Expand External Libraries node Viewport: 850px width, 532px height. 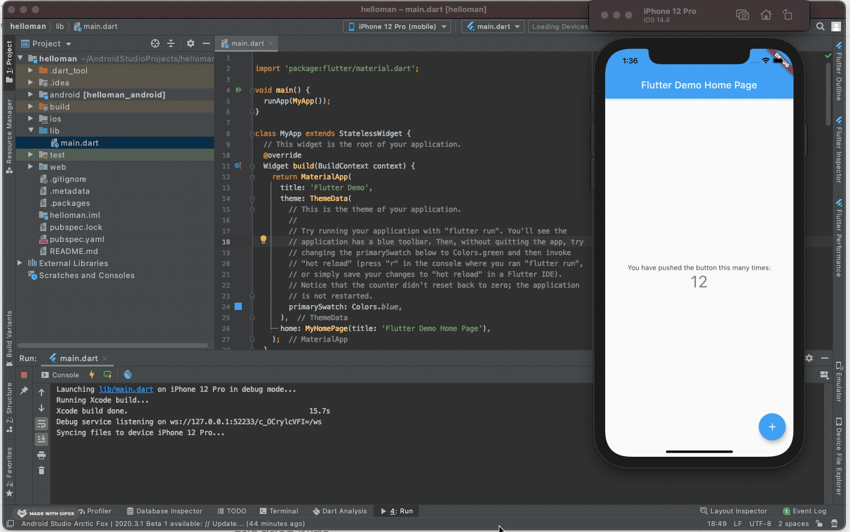tap(20, 263)
